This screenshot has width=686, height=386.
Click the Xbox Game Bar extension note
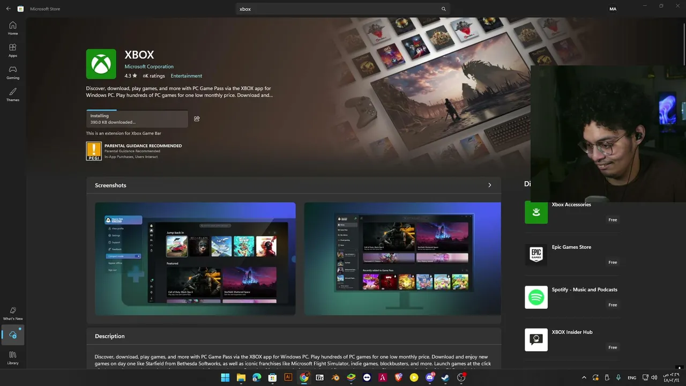click(x=124, y=133)
